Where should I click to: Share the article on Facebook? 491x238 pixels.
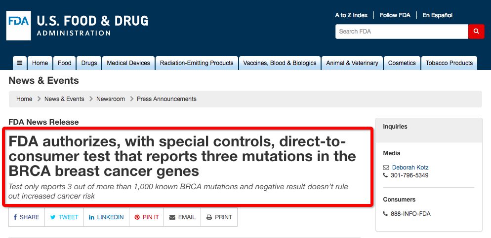[x=27, y=217]
